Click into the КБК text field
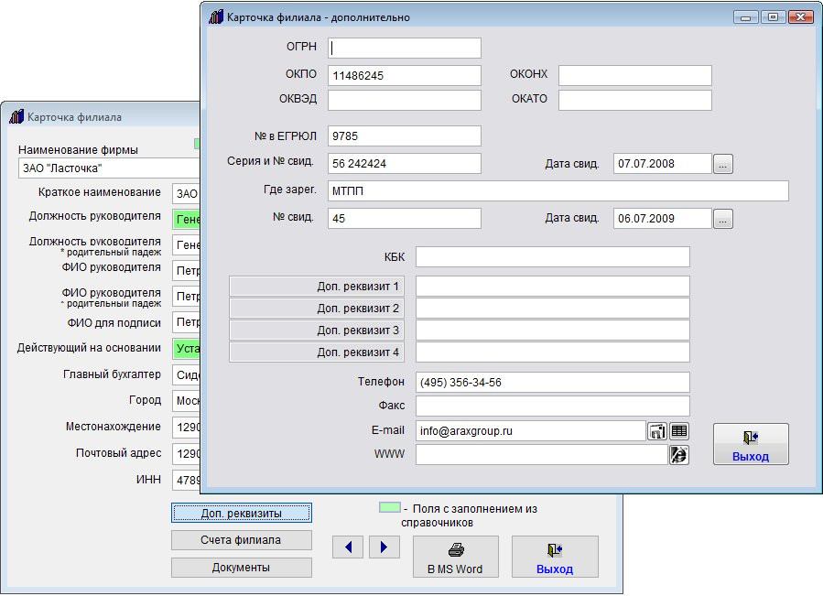This screenshot has width=823, height=596. (x=552, y=257)
